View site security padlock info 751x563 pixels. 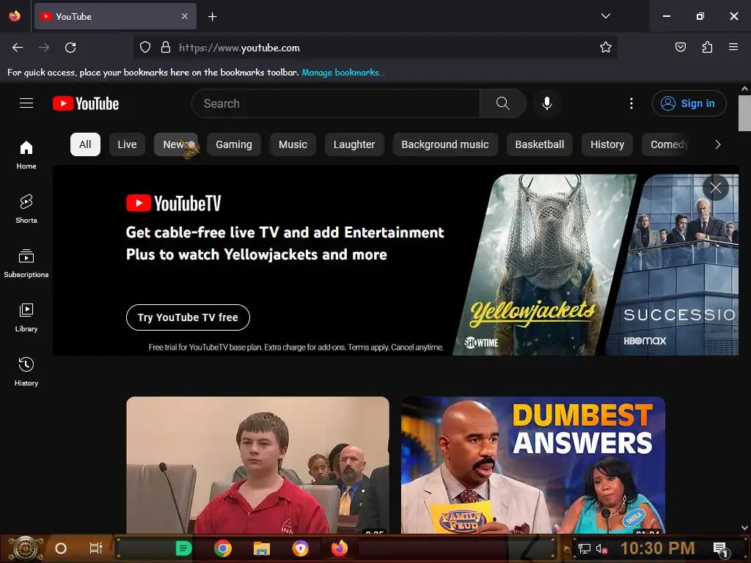pyautogui.click(x=166, y=47)
